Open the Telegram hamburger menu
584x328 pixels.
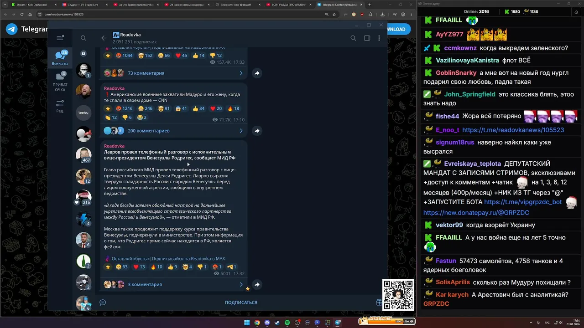60,38
